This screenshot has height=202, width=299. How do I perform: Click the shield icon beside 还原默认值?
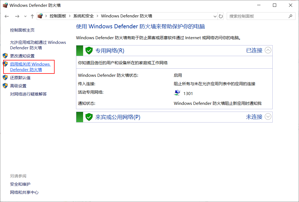(5, 78)
